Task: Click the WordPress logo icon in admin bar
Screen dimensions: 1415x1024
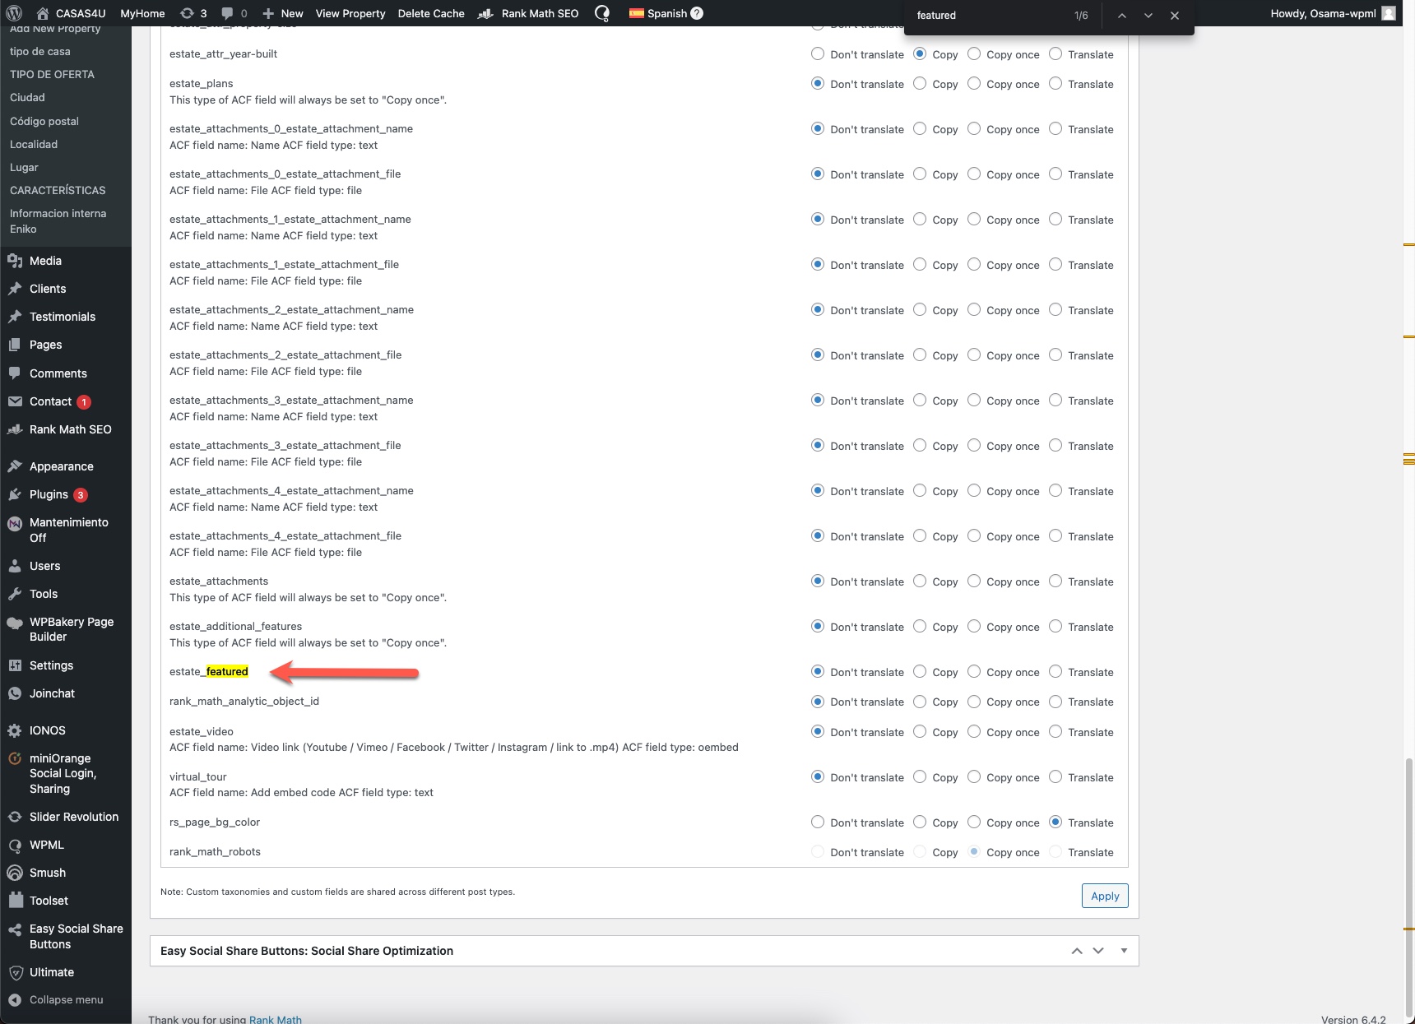Action: pyautogui.click(x=14, y=13)
